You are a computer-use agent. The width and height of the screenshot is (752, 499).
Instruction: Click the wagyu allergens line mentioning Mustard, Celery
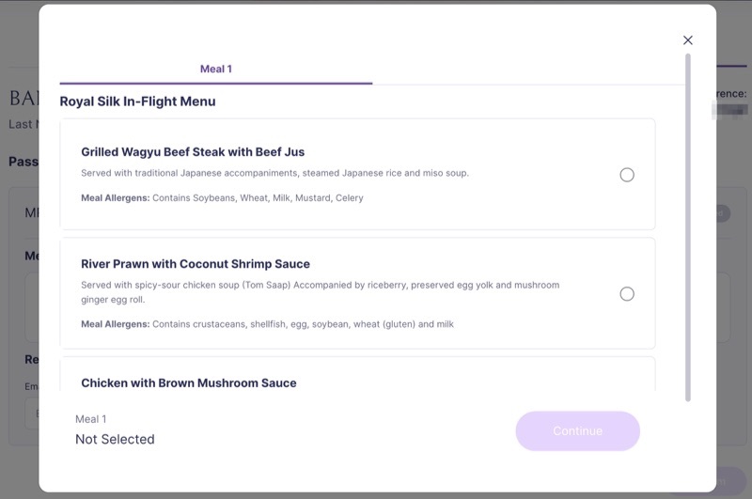(222, 198)
